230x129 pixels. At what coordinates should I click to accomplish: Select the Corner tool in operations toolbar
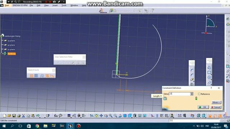192,70
